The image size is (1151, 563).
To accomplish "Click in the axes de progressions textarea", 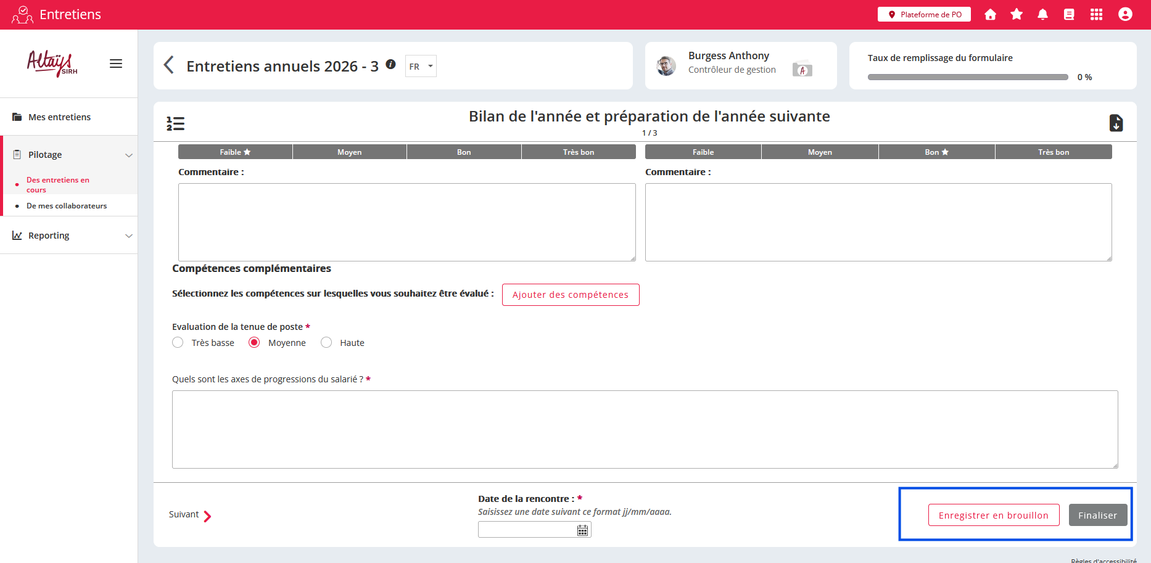I will [x=645, y=429].
